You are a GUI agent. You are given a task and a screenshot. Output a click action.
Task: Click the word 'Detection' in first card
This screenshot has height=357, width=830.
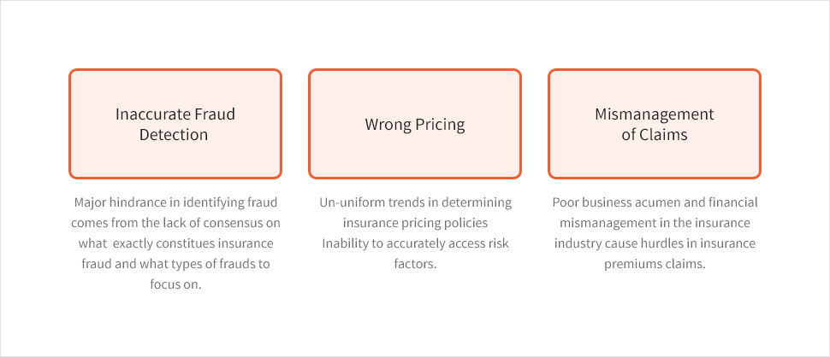point(174,134)
